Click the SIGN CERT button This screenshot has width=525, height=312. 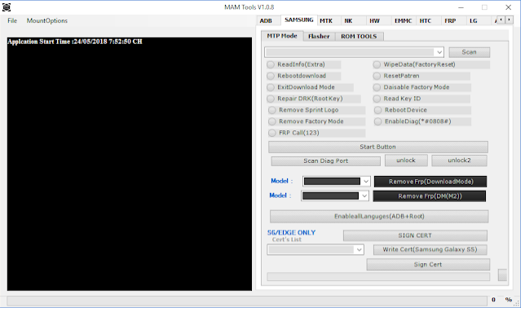(415, 235)
